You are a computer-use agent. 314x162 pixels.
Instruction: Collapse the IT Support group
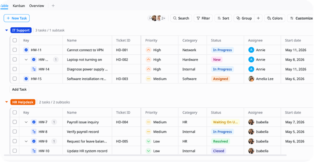click(x=7, y=31)
